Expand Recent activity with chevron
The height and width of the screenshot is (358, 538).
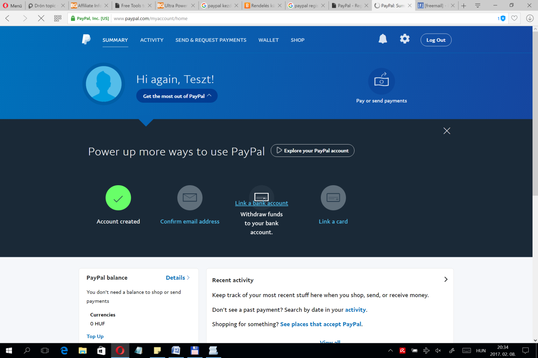446,279
